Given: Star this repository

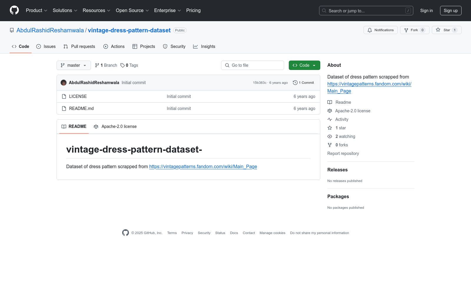Looking at the screenshot, I should click(x=447, y=30).
